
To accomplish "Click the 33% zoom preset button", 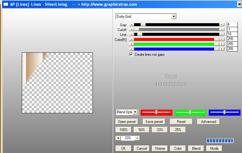I will tap(160, 130).
